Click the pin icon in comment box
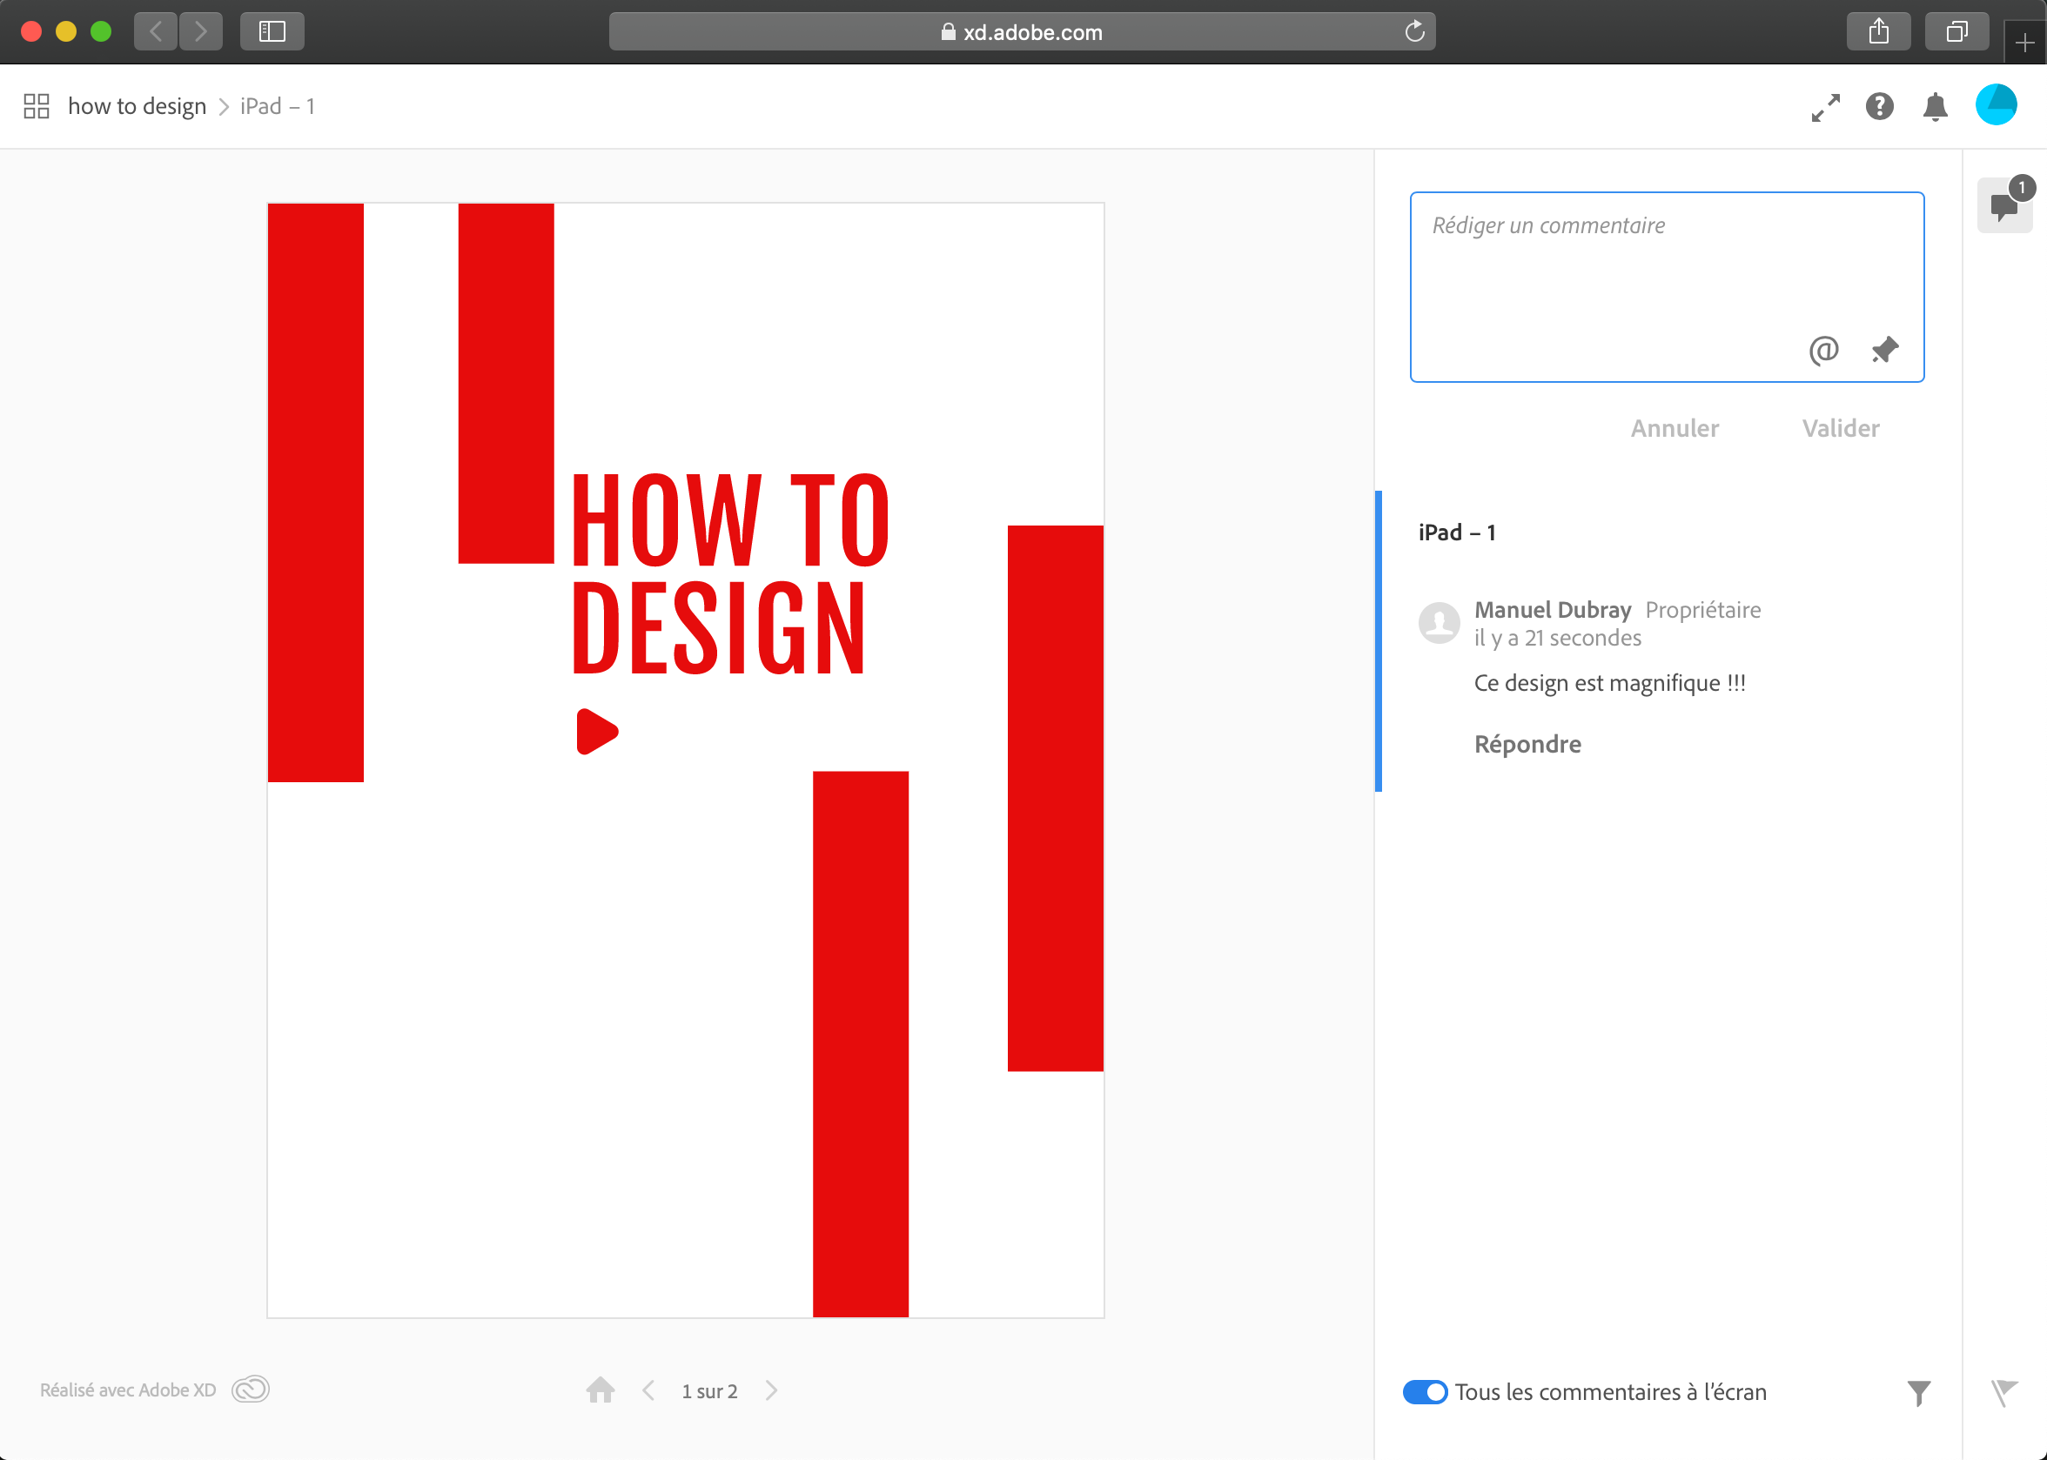This screenshot has height=1460, width=2047. (x=1884, y=349)
